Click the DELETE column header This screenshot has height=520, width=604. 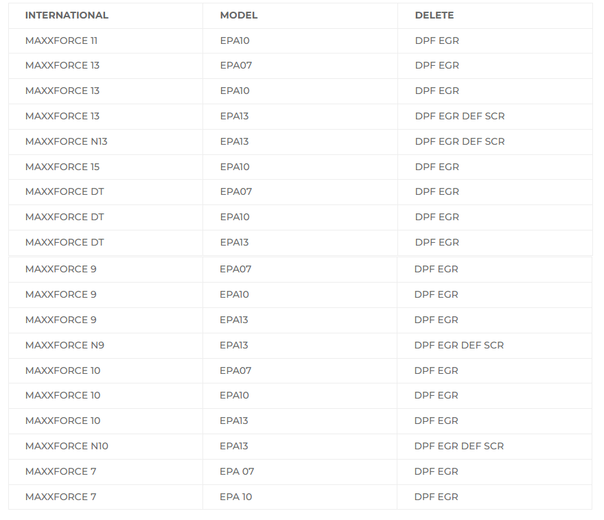pos(434,15)
